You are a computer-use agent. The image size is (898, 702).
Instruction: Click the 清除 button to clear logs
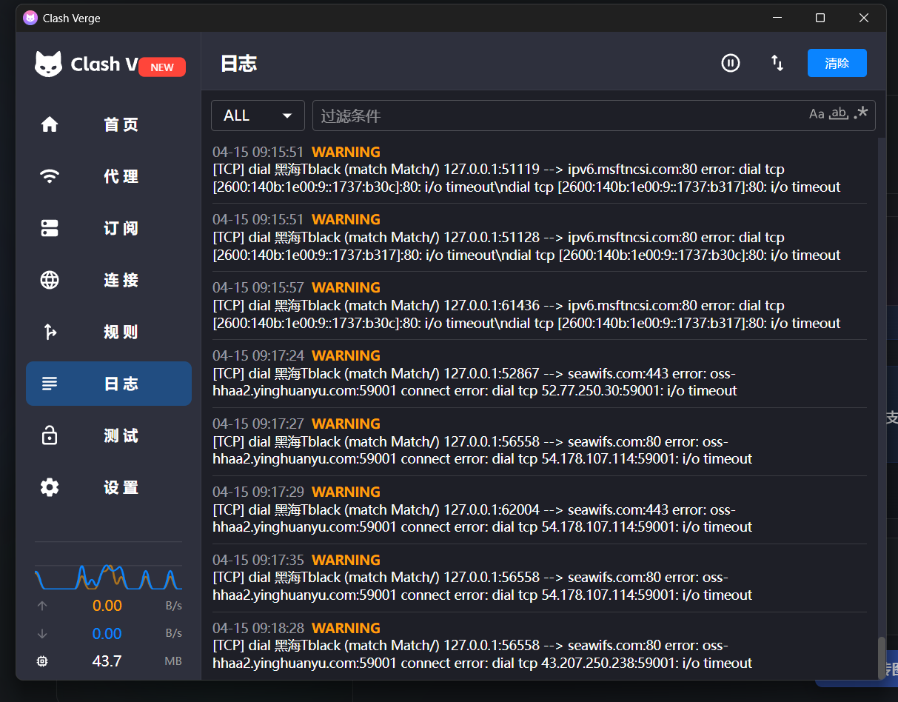pyautogui.click(x=837, y=63)
